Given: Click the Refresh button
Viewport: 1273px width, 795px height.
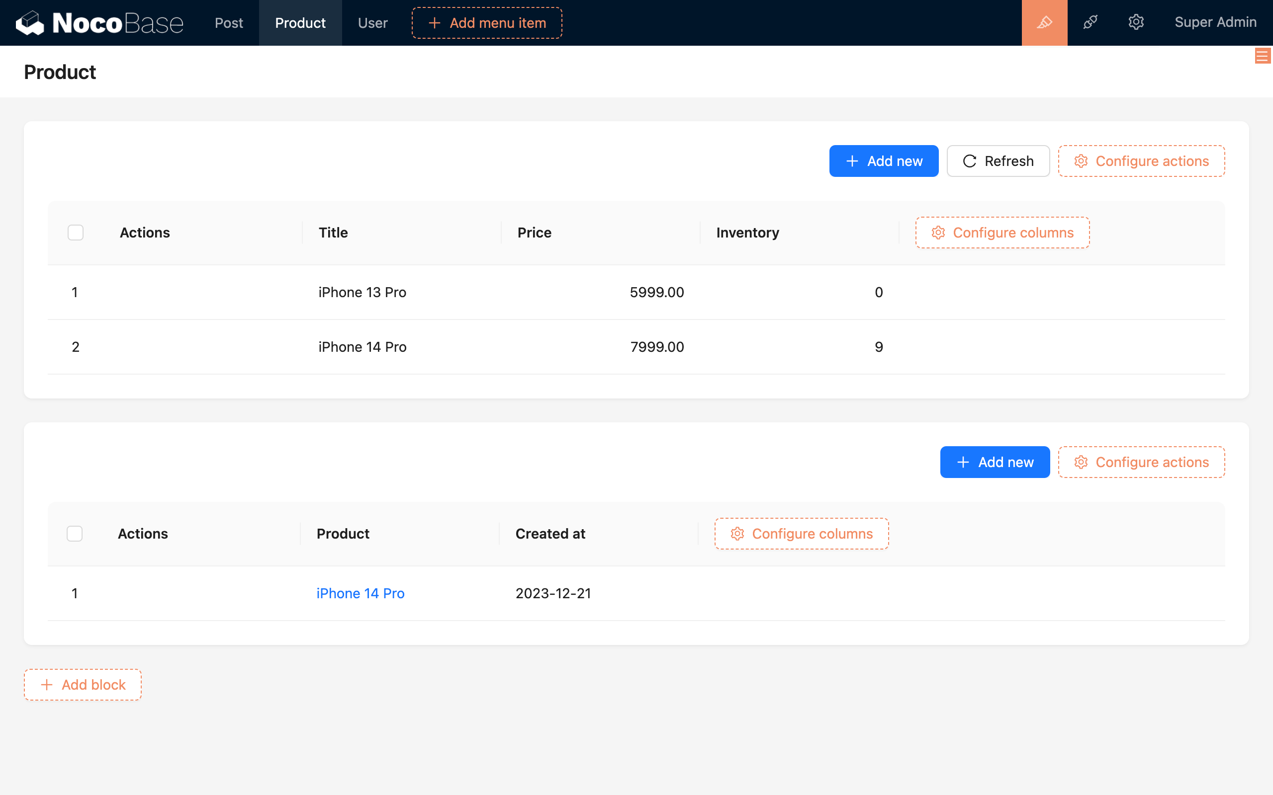Looking at the screenshot, I should click(998, 161).
